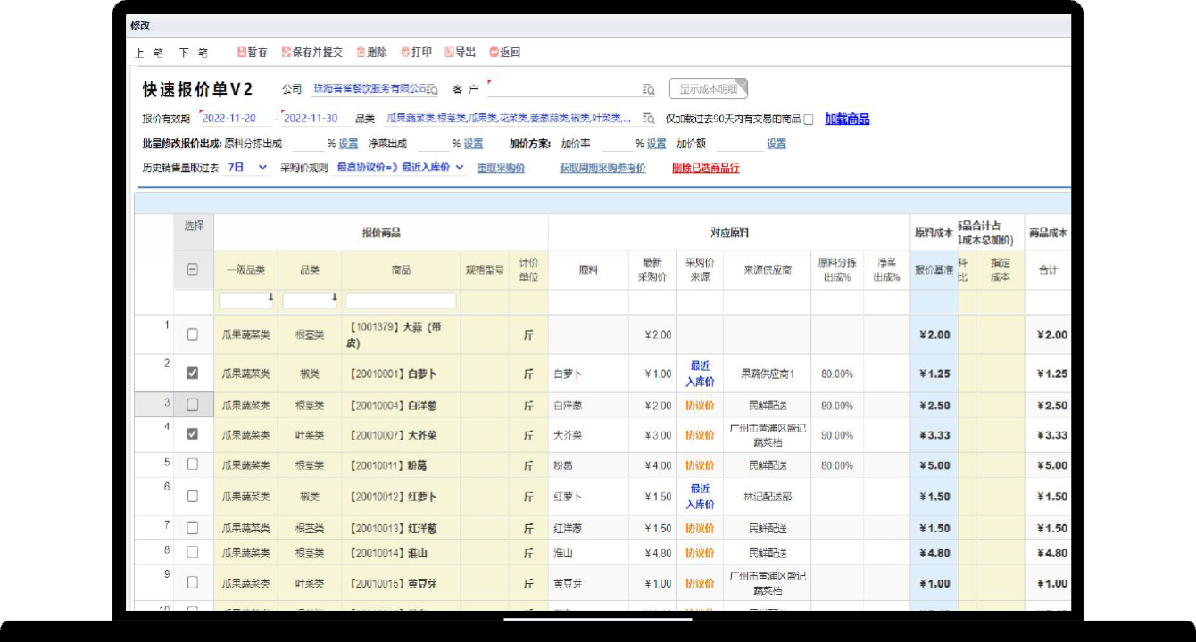The width and height of the screenshot is (1196, 642).
Task: Uncheck the 大芥菜 row checkbox
Action: point(192,434)
